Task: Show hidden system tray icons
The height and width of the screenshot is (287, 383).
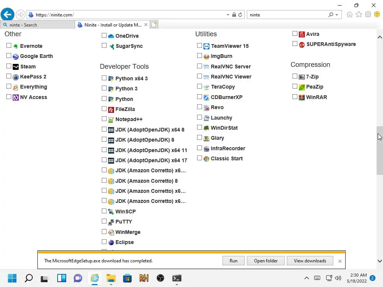Action: [x=307, y=278]
